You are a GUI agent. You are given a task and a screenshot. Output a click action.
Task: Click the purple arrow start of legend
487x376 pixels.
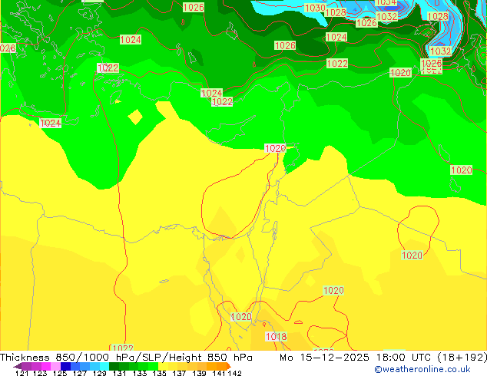(17, 366)
